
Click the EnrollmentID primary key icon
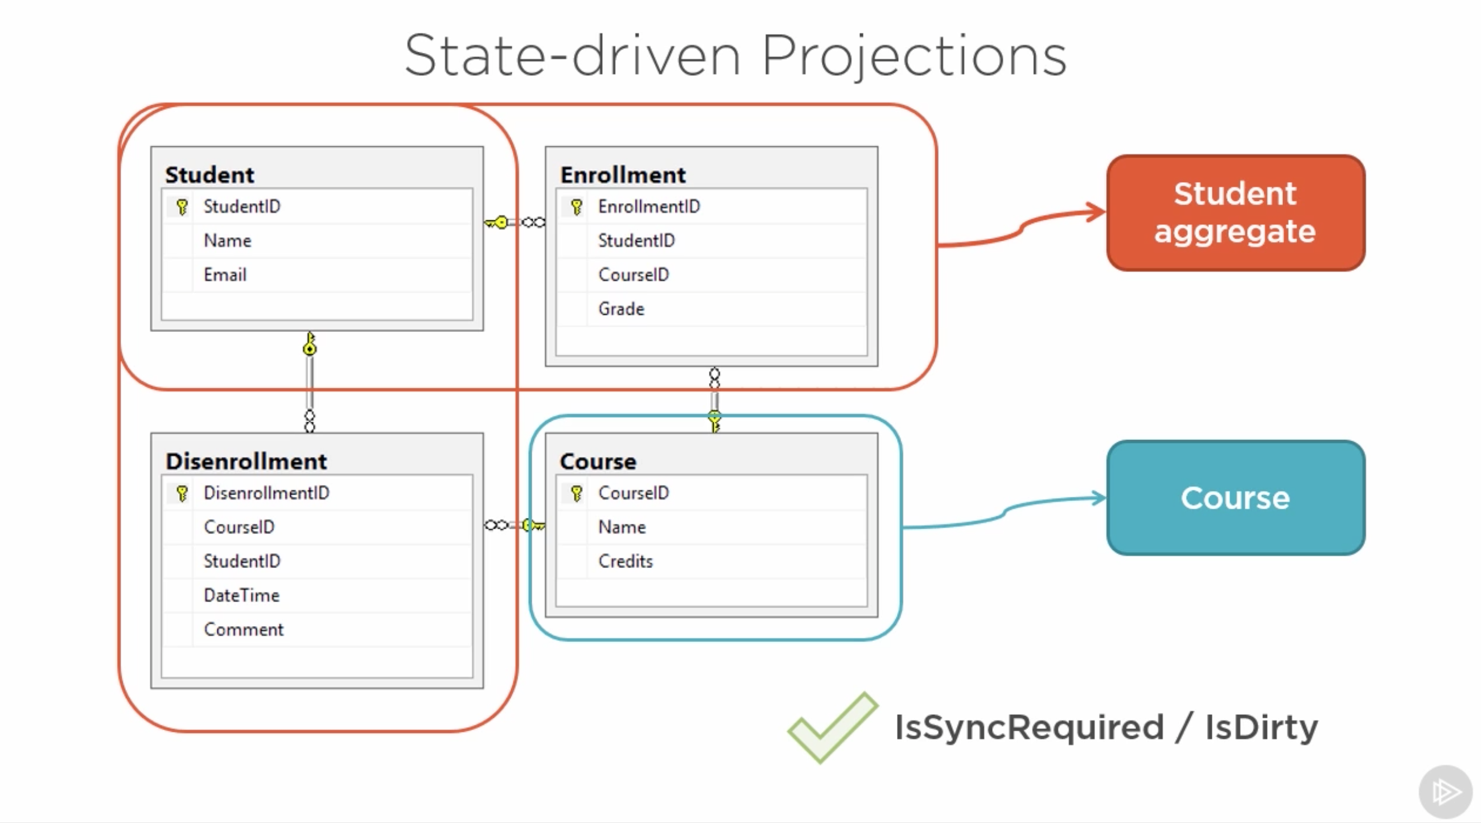coord(576,207)
